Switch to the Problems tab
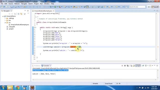The image size is (160, 90). tap(36, 66)
